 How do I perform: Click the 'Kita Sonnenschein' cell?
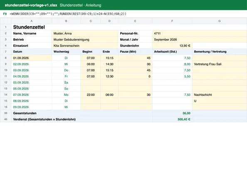[85, 46]
